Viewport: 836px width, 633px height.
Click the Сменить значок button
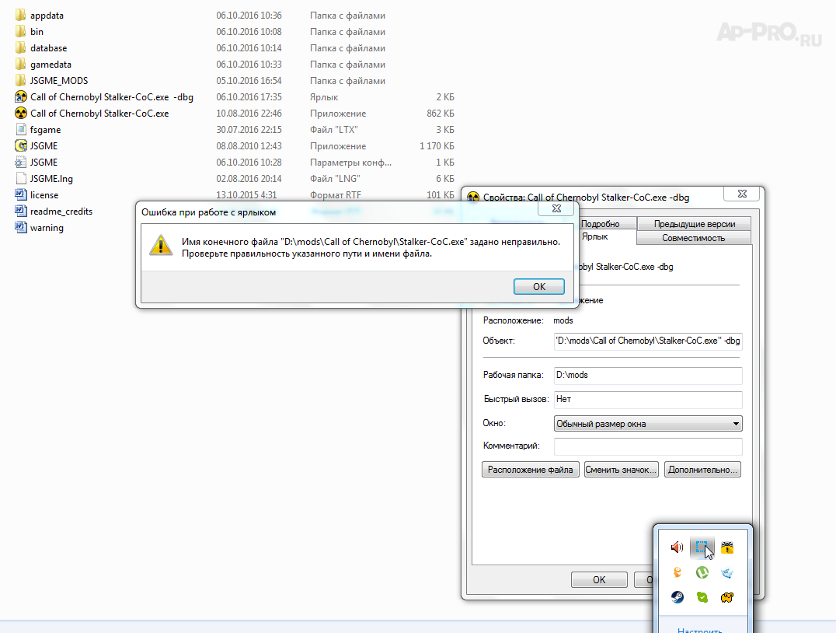pyautogui.click(x=621, y=470)
